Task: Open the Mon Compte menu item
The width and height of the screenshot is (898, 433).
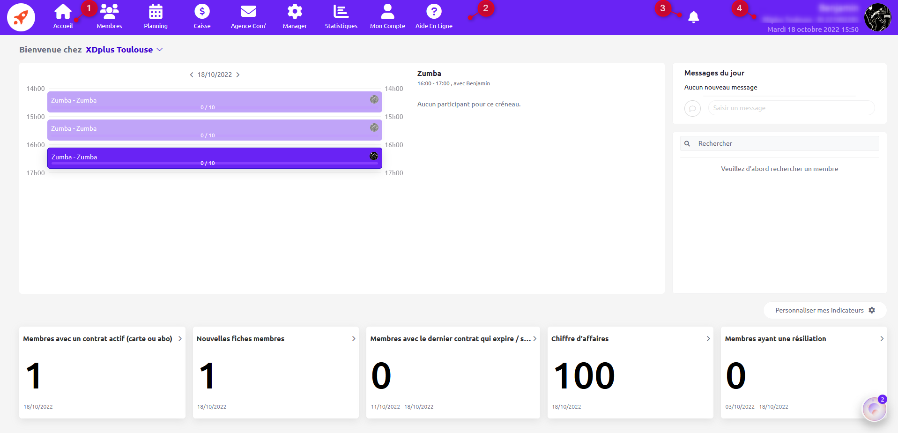Action: tap(387, 17)
